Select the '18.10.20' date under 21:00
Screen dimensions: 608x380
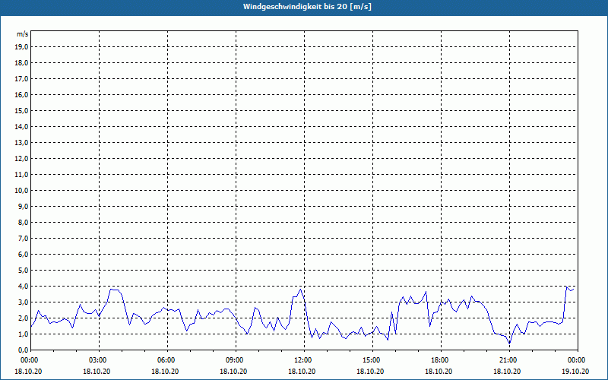pyautogui.click(x=507, y=371)
